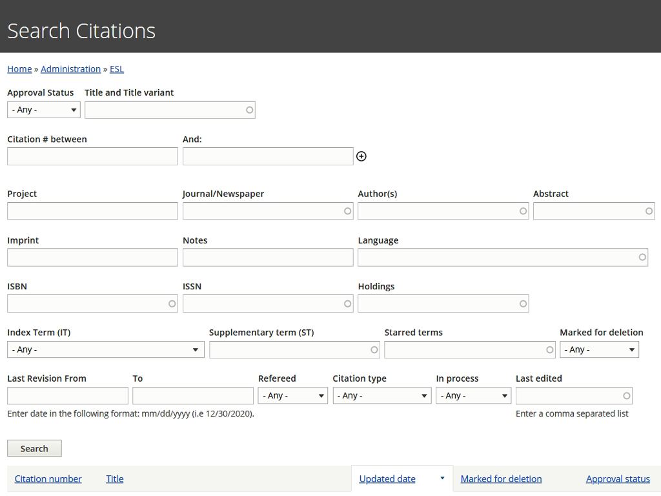Click inside the Last Revision From field
661x496 pixels.
pos(67,395)
